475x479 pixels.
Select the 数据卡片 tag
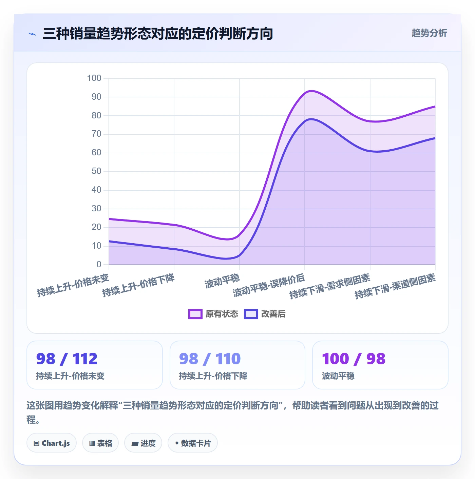pyautogui.click(x=193, y=443)
